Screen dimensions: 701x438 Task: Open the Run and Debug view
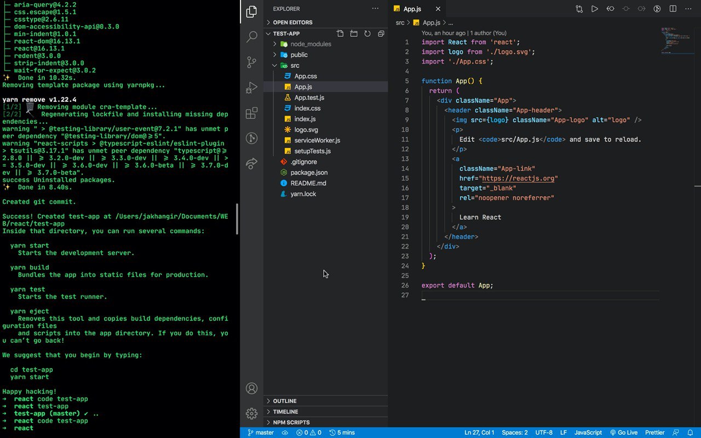251,88
